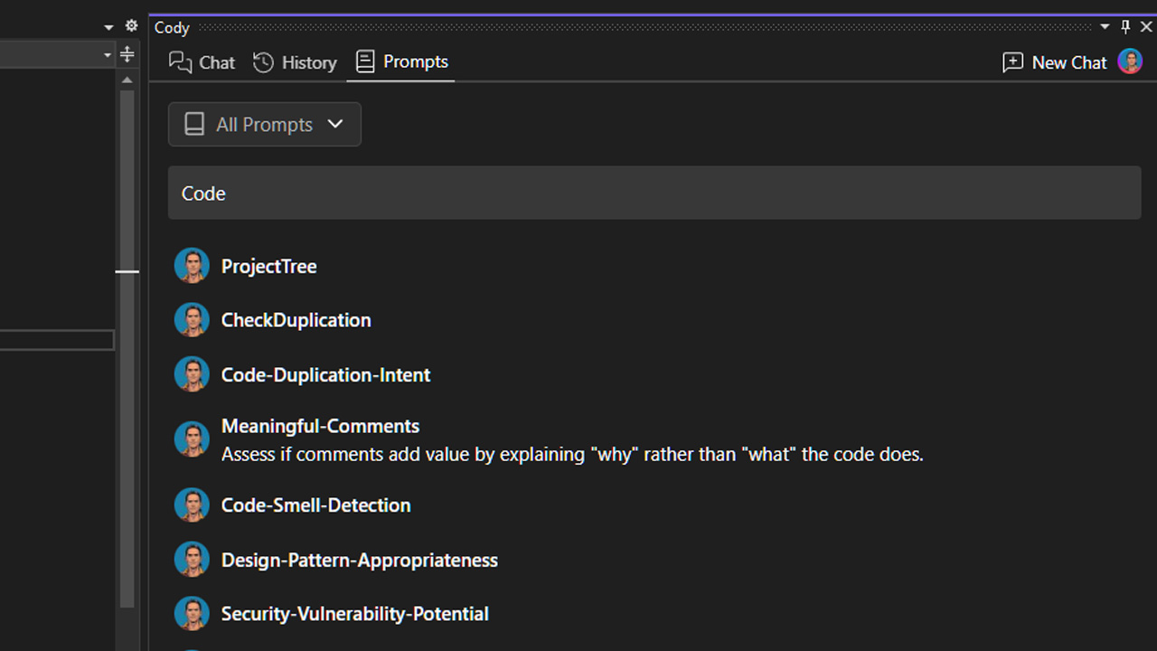Run the Meaningful-Comments prompt
This screenshot has width=1157, height=651.
click(320, 426)
